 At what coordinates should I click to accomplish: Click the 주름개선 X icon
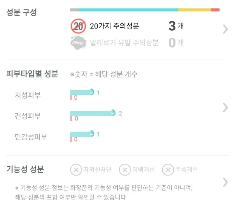(168, 170)
